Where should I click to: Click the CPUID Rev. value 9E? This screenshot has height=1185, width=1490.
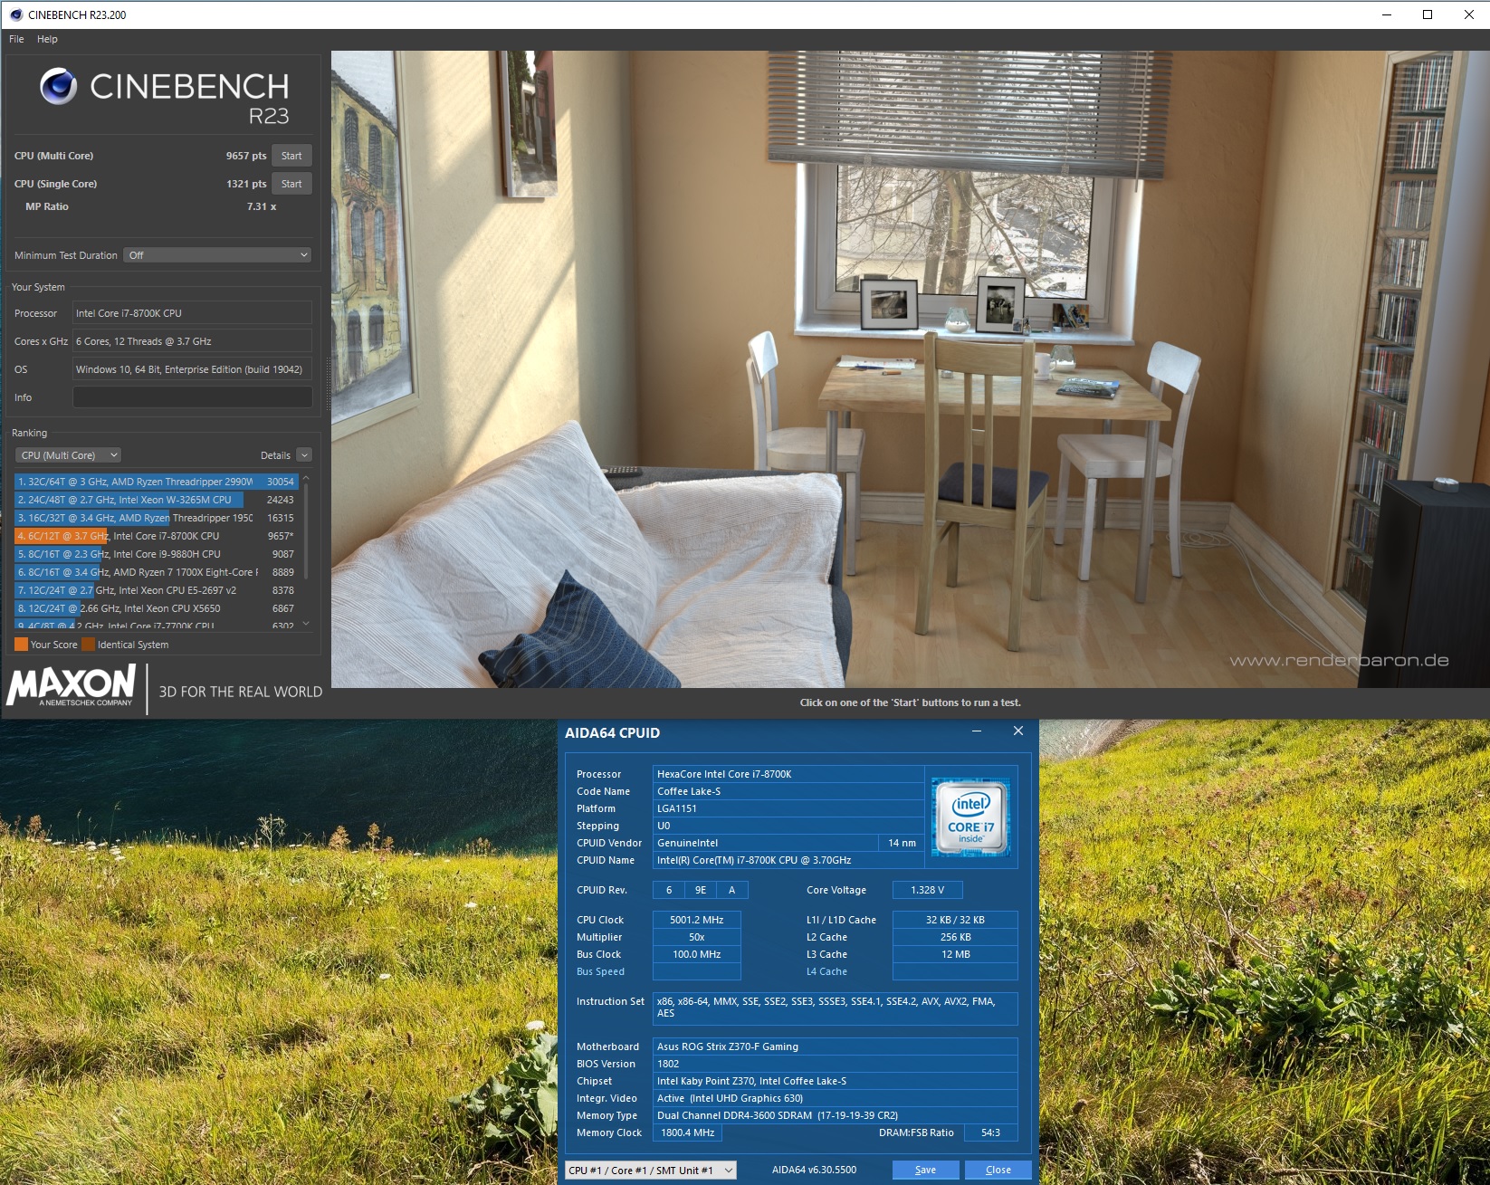pyautogui.click(x=701, y=890)
